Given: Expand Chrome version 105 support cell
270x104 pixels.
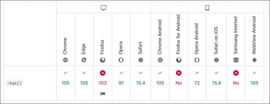Looking at the screenshot, I should (65, 83).
